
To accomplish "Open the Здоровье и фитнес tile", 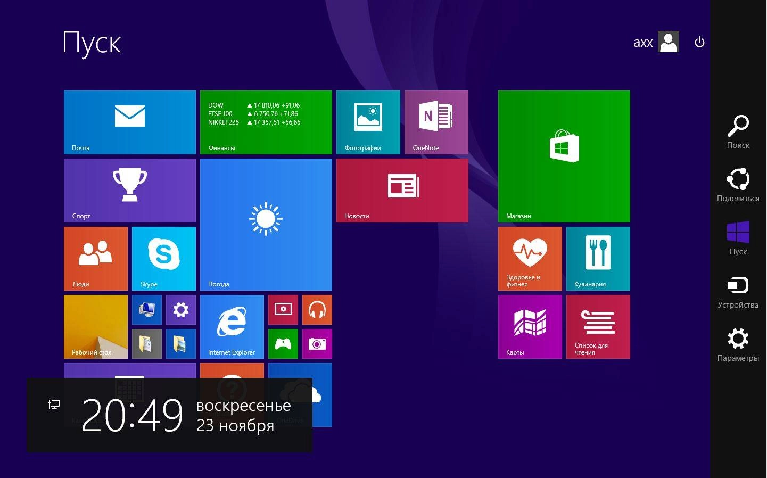I will 530,259.
